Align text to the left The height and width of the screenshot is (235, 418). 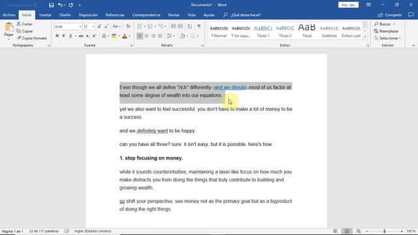pos(139,36)
